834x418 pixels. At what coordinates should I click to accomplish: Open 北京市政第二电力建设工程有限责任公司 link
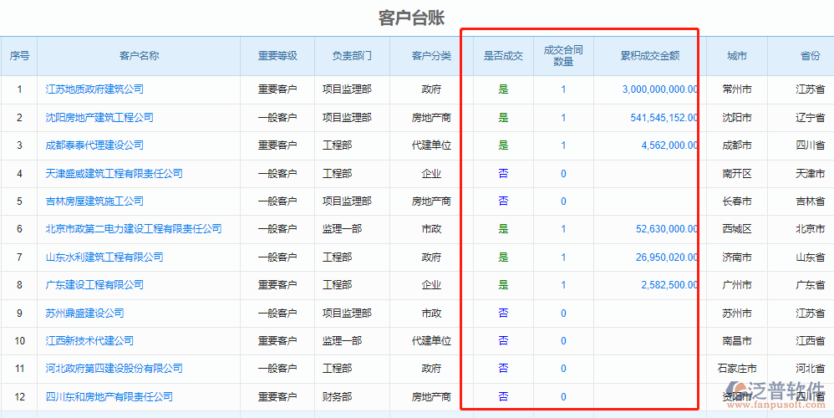coord(134,229)
